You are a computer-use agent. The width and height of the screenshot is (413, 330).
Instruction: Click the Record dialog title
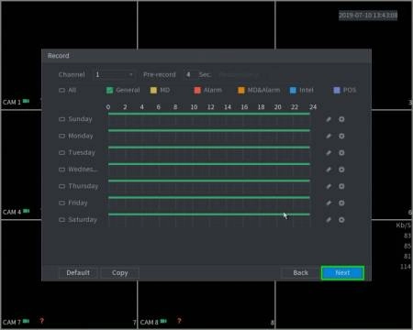59,56
